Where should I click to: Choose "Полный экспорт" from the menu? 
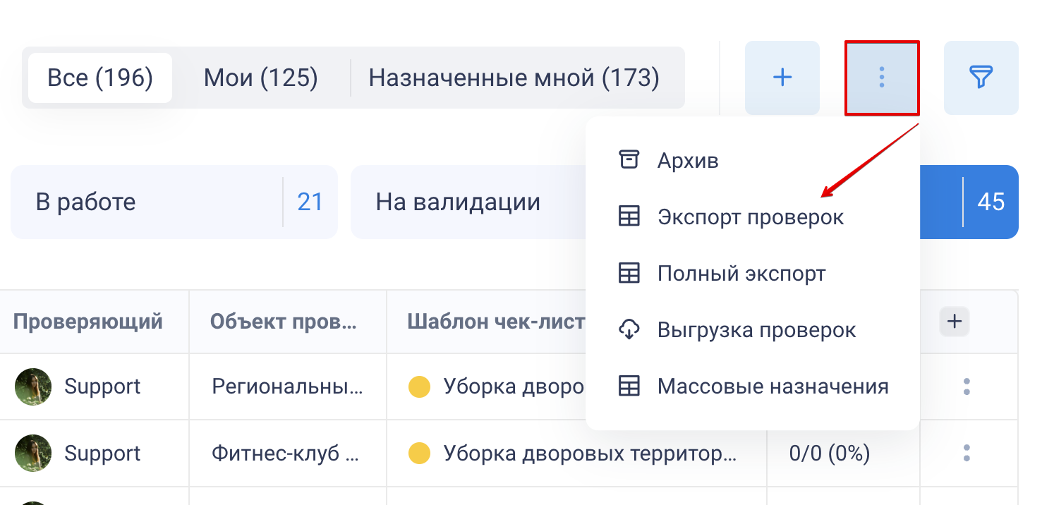tap(741, 273)
